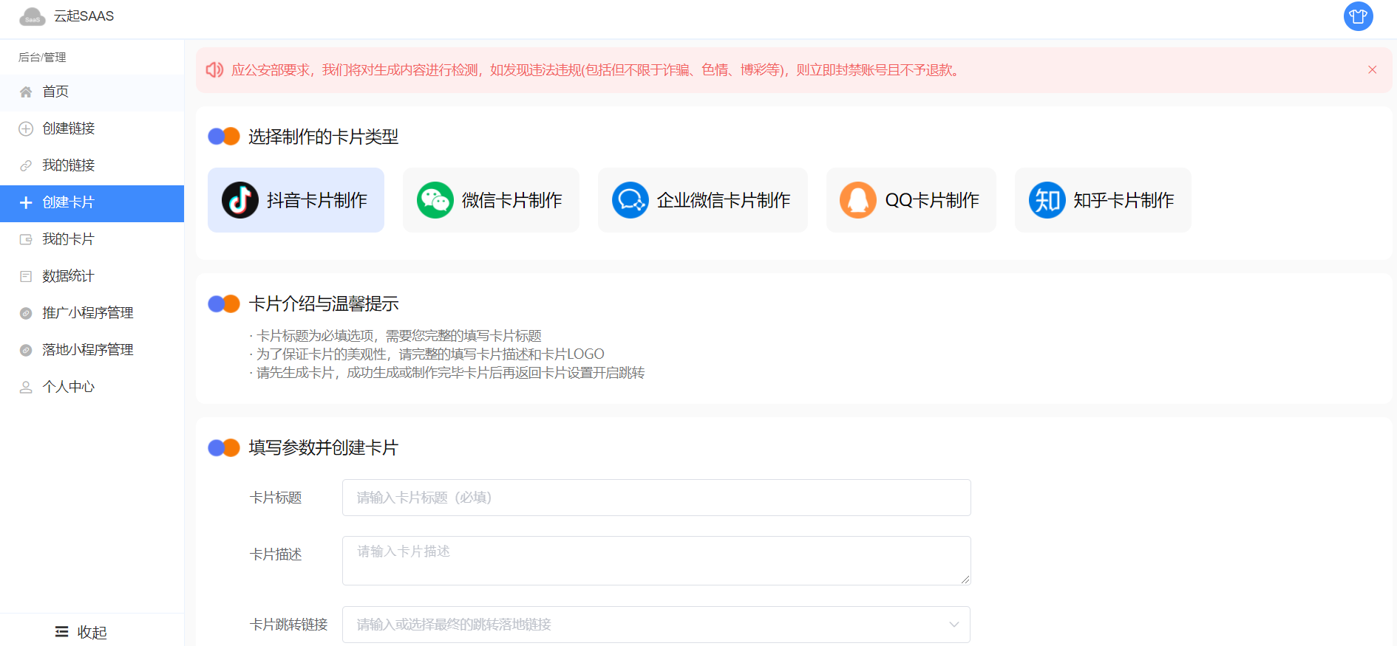
Task: Click the 云起SAAS cloud logo
Action: pyautogui.click(x=33, y=16)
